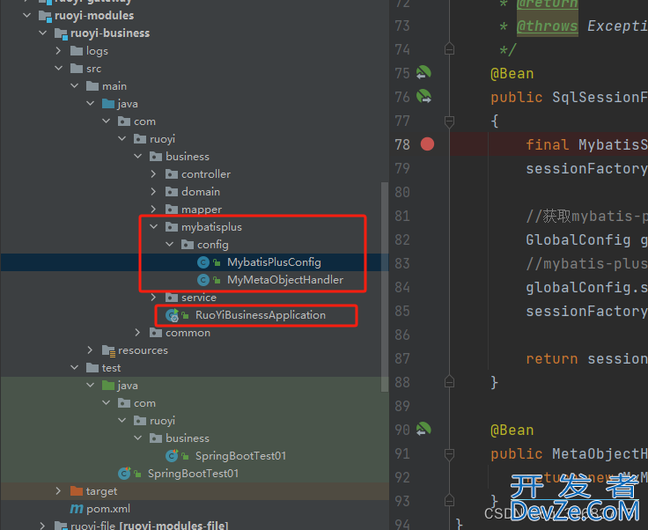Toggle code fold marker on line 77
Image resolution: width=648 pixels, height=530 pixels.
point(449,121)
